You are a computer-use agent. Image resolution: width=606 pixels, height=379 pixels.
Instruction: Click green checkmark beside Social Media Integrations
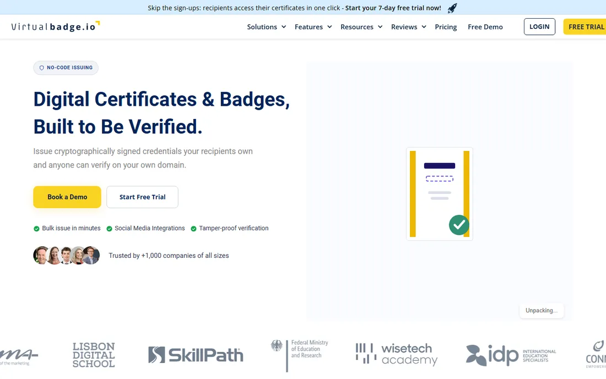[x=110, y=229]
